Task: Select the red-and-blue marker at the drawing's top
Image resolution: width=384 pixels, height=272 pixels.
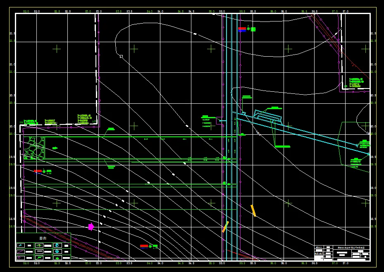Action: tap(242, 29)
